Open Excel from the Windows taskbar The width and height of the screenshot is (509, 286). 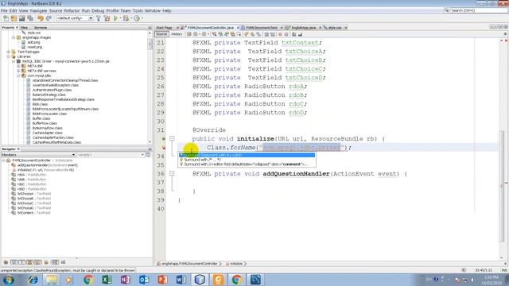click(x=107, y=280)
